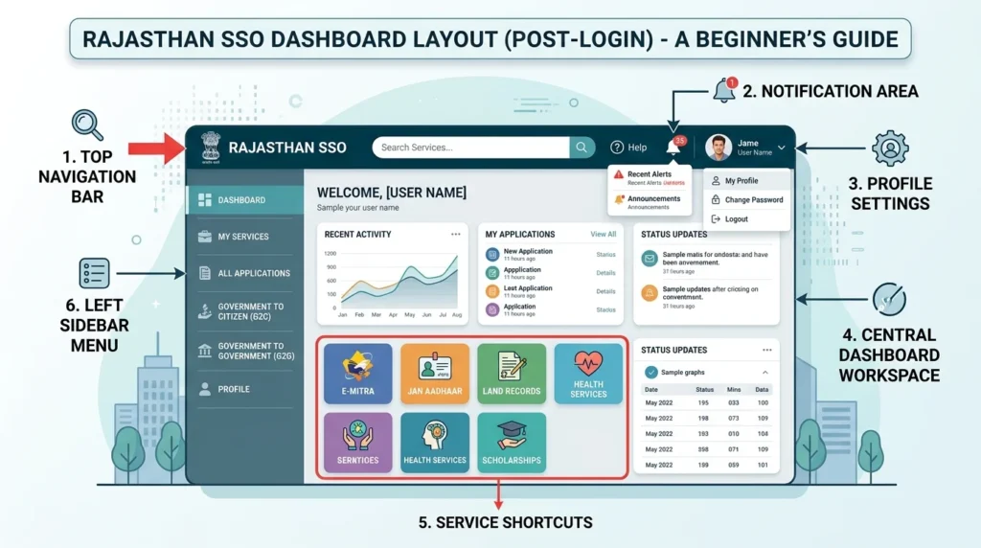Image resolution: width=981 pixels, height=548 pixels.
Task: Click the magnifier search button in top bar
Action: click(582, 148)
